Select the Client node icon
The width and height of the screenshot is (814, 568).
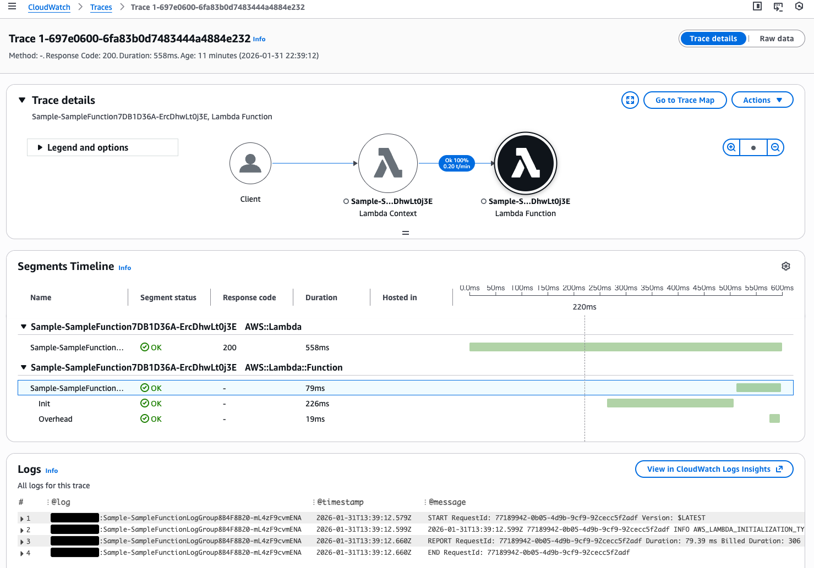click(x=250, y=163)
